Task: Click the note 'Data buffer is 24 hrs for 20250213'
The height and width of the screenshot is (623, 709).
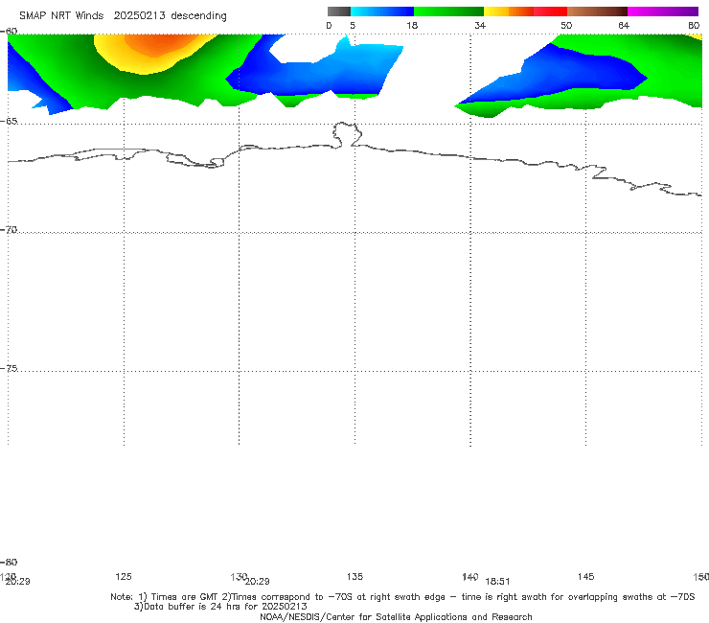Action: pos(220,607)
